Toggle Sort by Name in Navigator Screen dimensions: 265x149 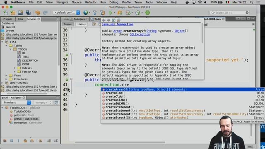pos(49,141)
